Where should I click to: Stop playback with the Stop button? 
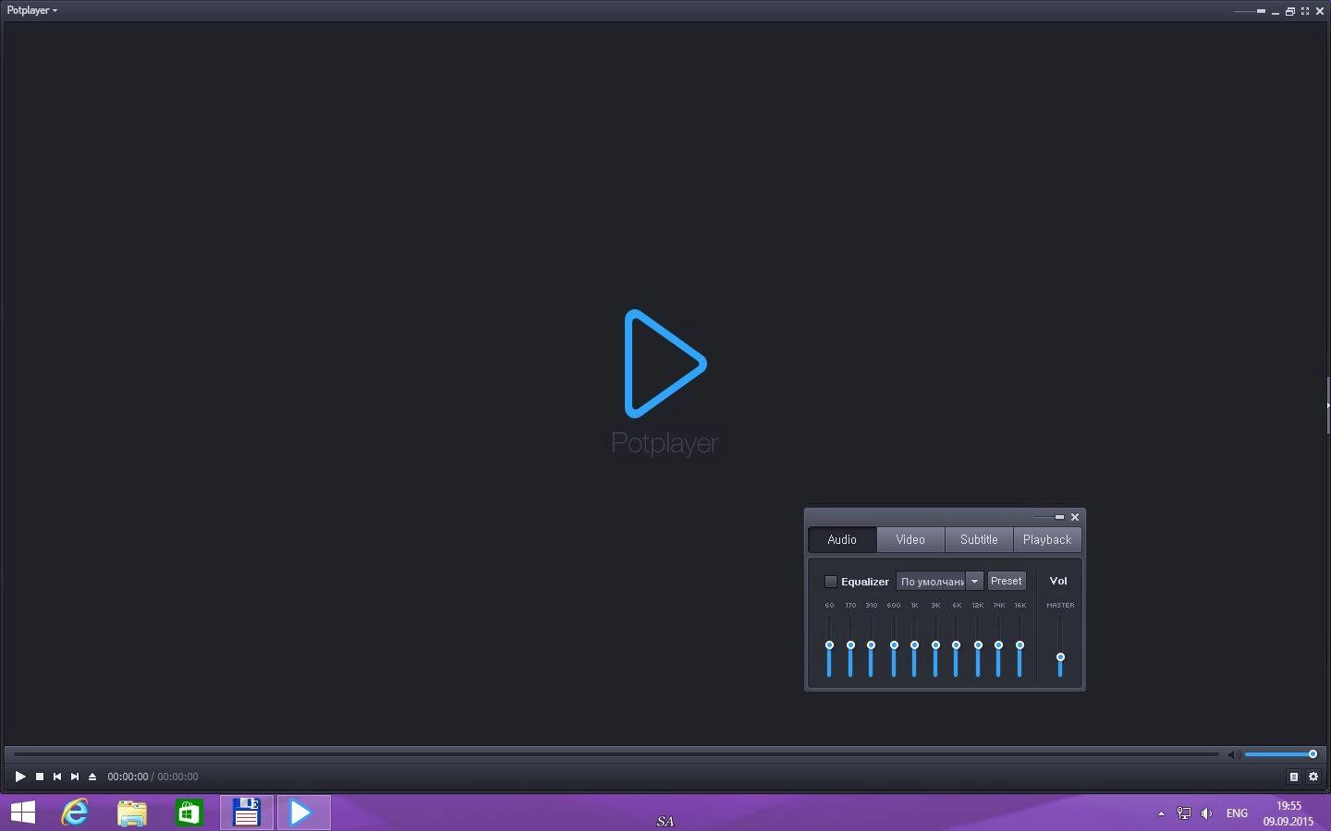(x=40, y=777)
